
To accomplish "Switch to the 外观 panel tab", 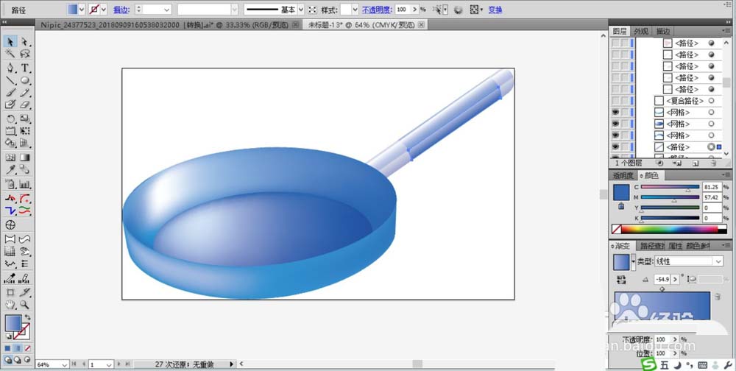I will (641, 32).
